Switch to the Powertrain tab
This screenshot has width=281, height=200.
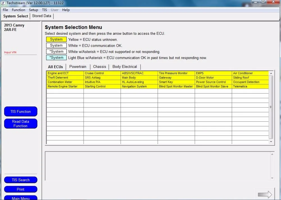point(78,67)
